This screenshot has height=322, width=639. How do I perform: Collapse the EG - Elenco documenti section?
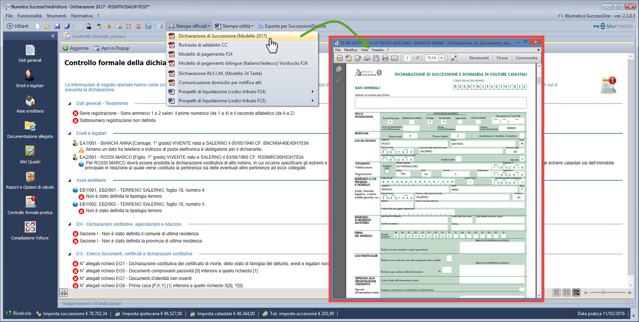[70, 254]
